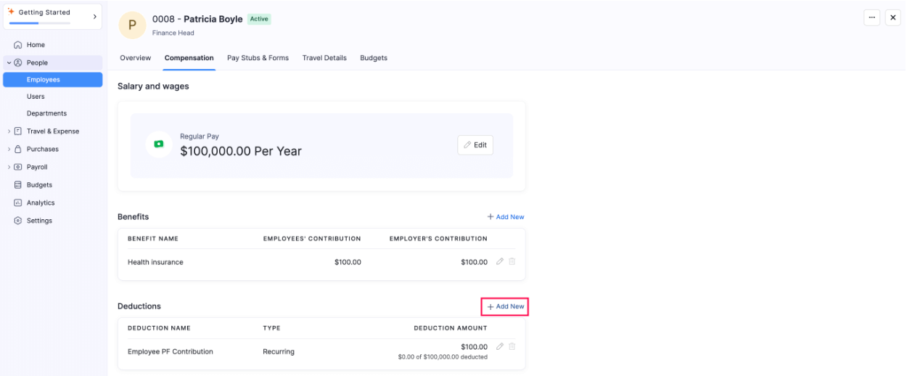
Task: Click the Employees' Contribution column header
Action: [x=312, y=239]
